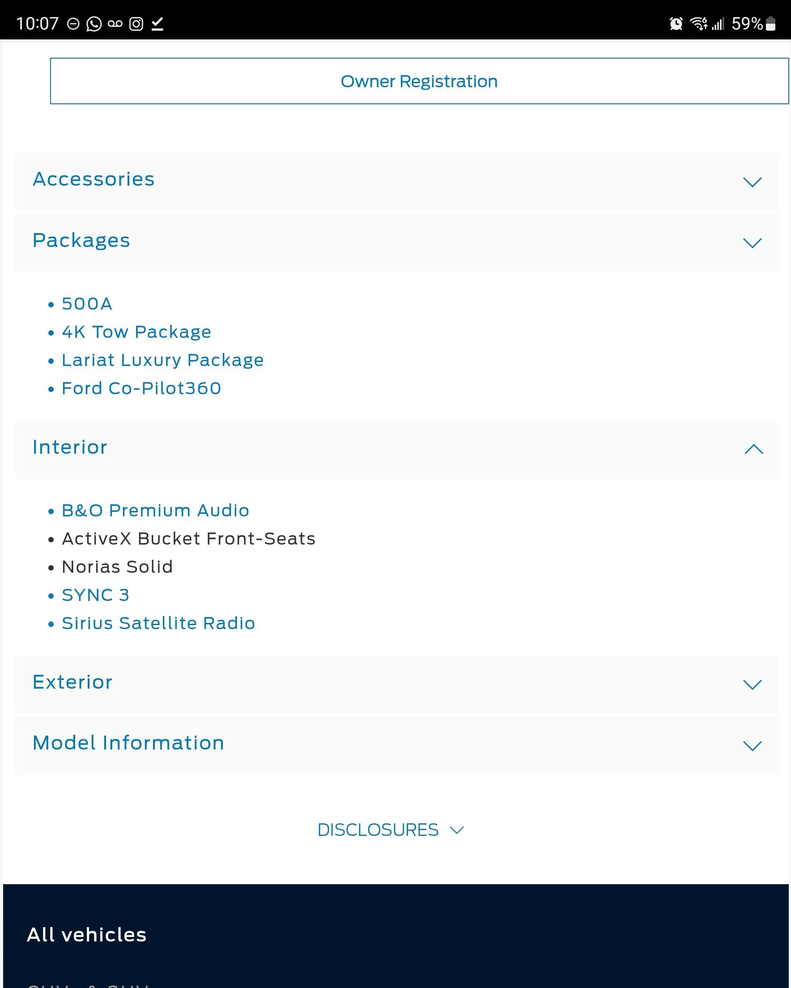Open the B&O Premium Audio link

point(155,511)
